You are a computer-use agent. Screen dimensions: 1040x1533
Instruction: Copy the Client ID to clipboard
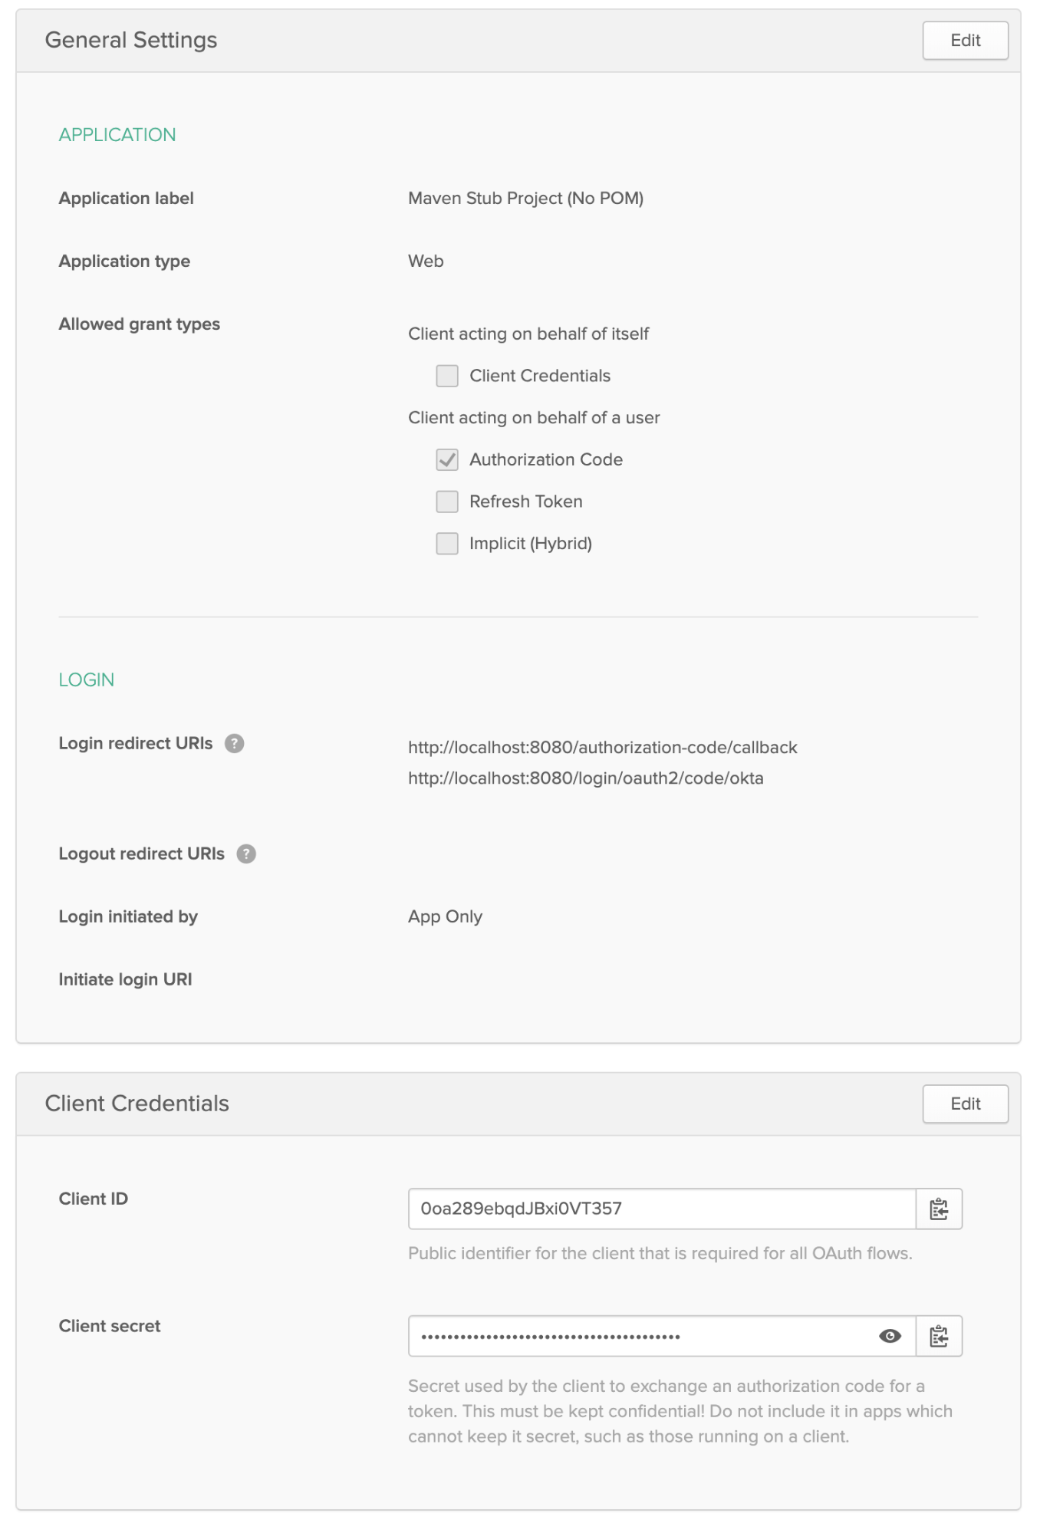(x=939, y=1209)
